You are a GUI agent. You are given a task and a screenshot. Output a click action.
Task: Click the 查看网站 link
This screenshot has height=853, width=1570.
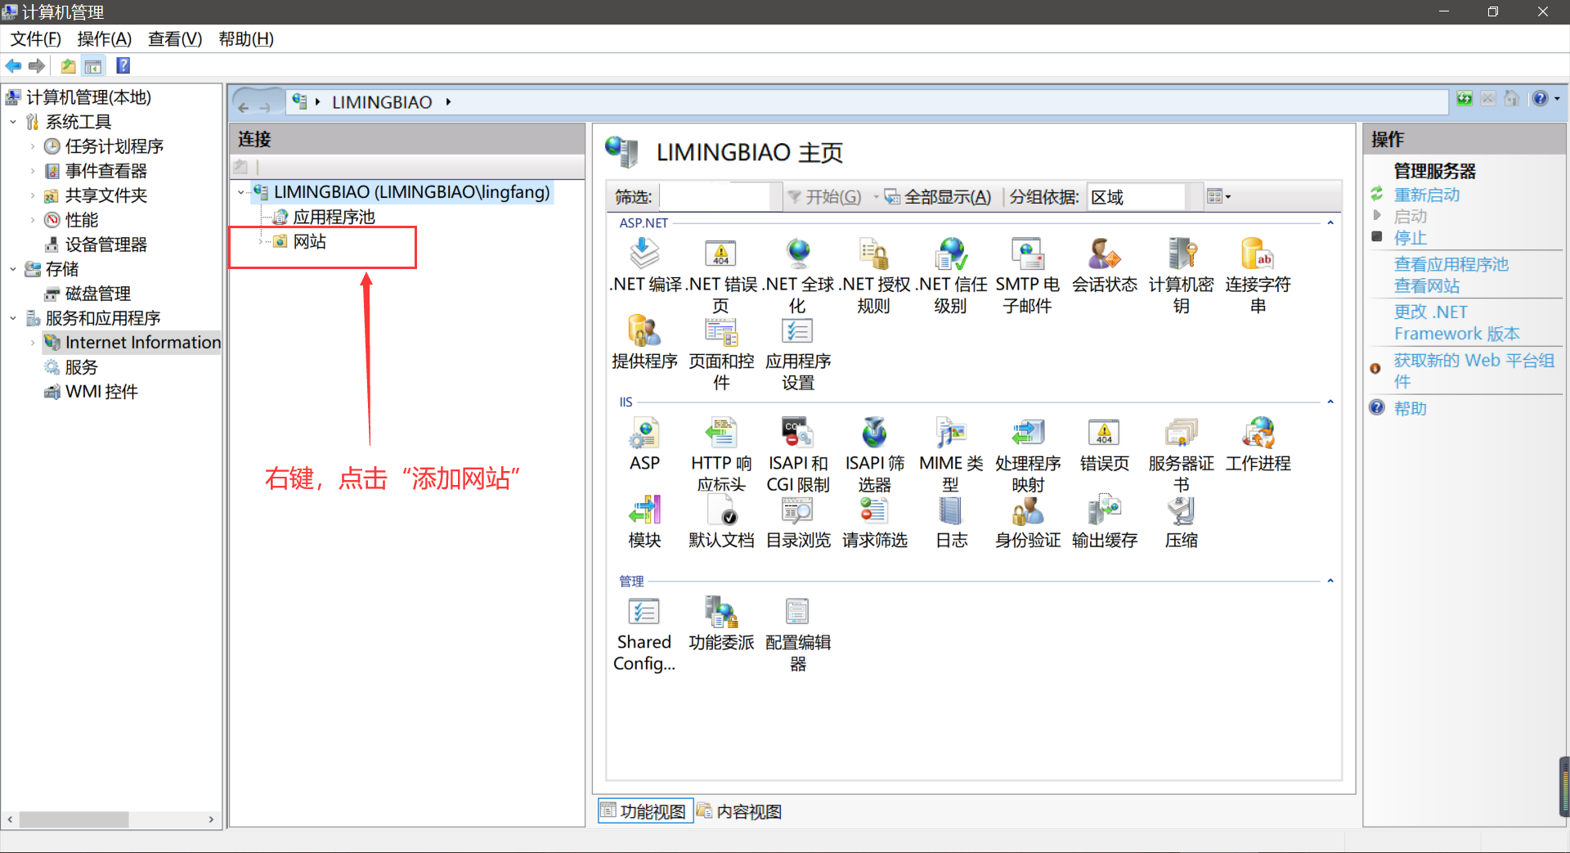point(1427,285)
